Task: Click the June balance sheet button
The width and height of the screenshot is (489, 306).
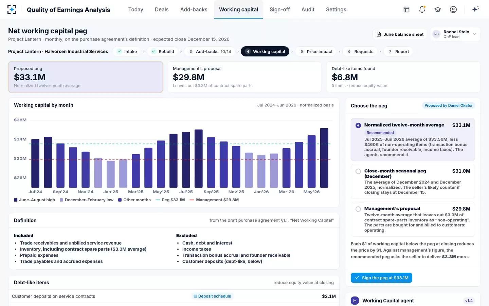Action: coord(400,34)
